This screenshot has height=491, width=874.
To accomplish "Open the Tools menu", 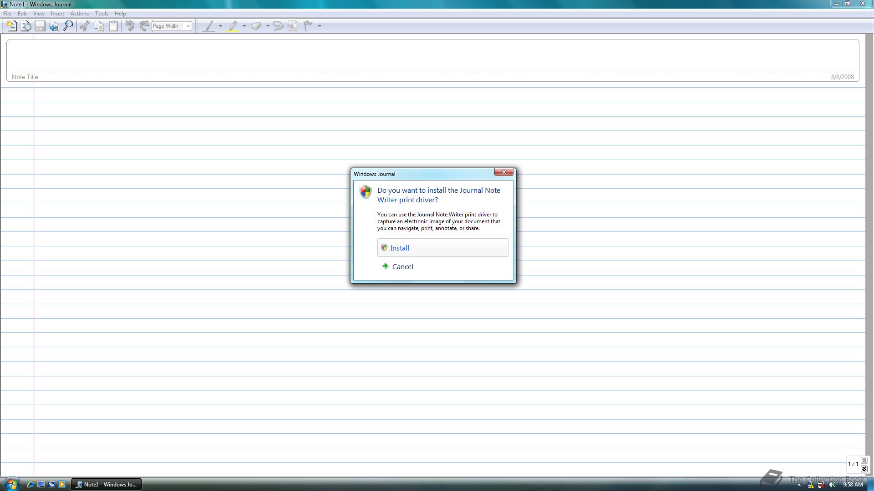I will pos(102,14).
